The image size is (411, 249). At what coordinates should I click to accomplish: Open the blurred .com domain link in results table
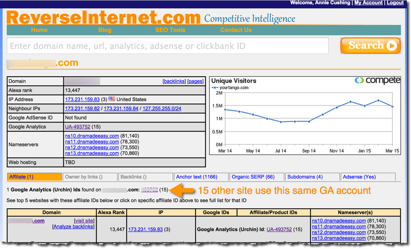coord(26,221)
